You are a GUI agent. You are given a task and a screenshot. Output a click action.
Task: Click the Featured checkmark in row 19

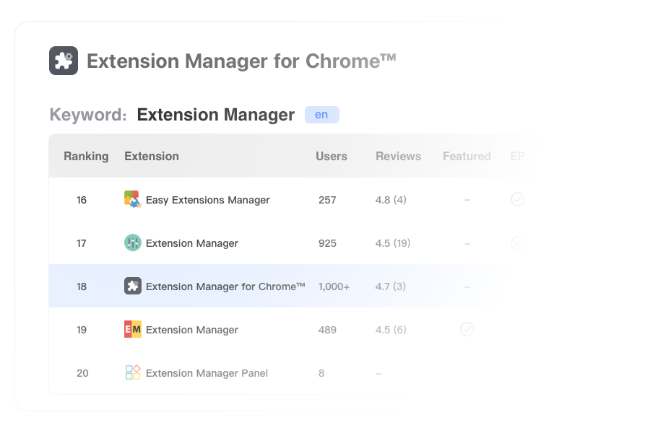(467, 329)
